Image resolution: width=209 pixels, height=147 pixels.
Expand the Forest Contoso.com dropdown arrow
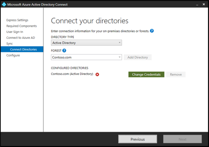pos(120,57)
